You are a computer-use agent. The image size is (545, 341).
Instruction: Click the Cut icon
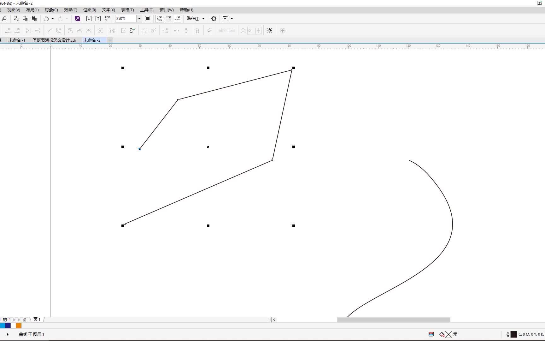(16, 19)
